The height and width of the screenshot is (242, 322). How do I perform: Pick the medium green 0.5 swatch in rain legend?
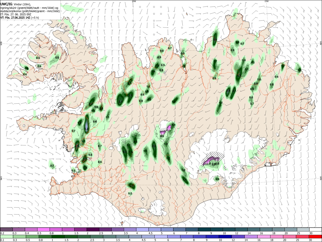tap(32, 237)
